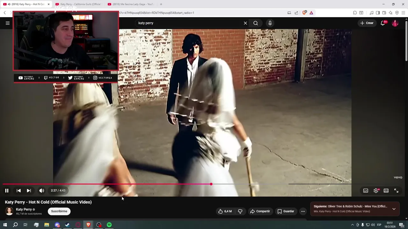Open Task View on the taskbar

coord(25,225)
